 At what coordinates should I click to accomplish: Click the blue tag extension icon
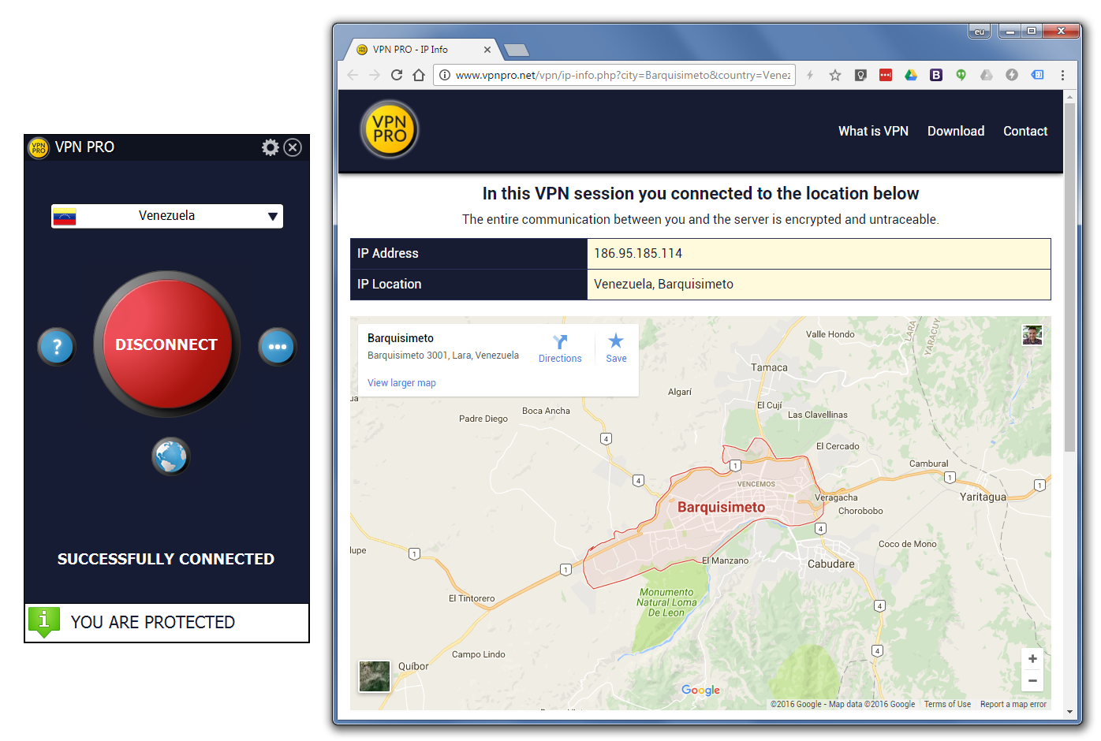click(1038, 75)
